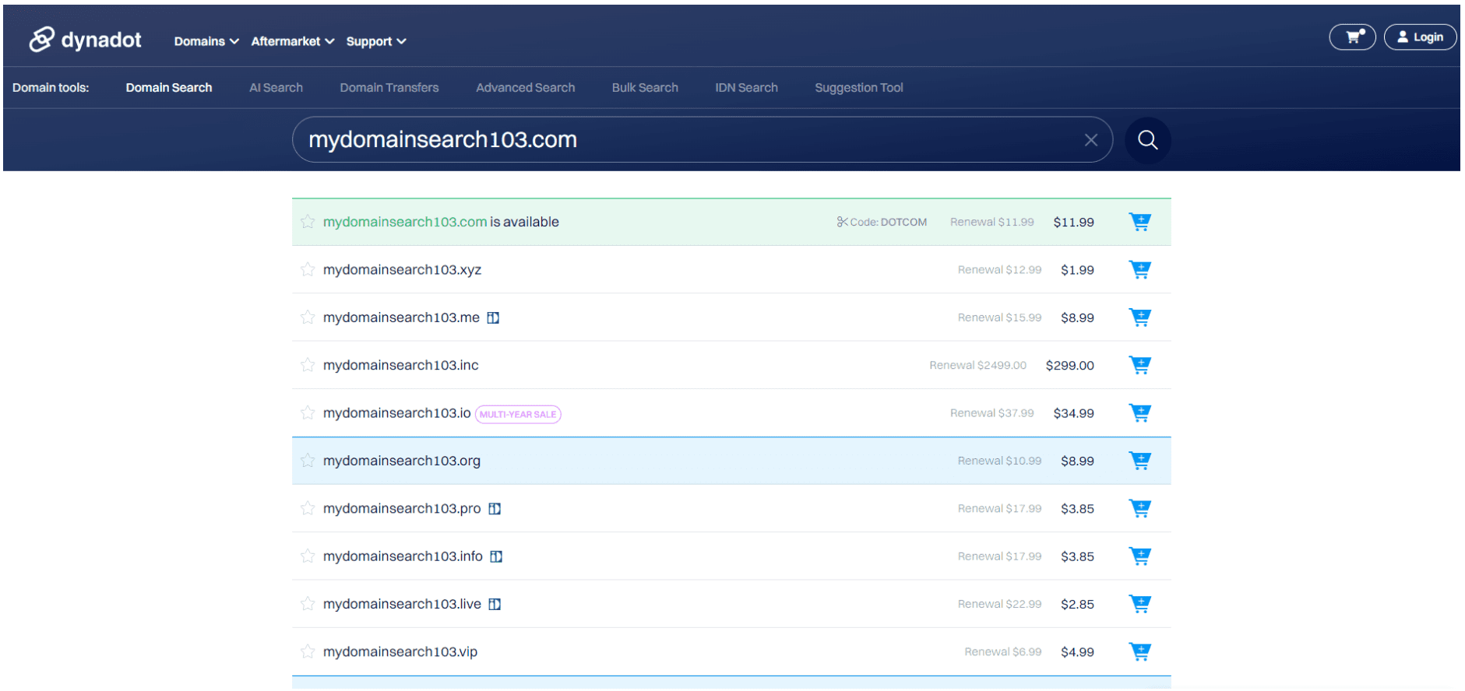Go to the Advanced Search tab
This screenshot has height=691, width=1465.
[526, 88]
